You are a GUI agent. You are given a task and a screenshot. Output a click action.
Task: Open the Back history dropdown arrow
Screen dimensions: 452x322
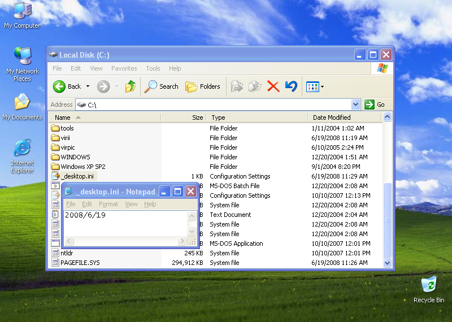click(88, 86)
